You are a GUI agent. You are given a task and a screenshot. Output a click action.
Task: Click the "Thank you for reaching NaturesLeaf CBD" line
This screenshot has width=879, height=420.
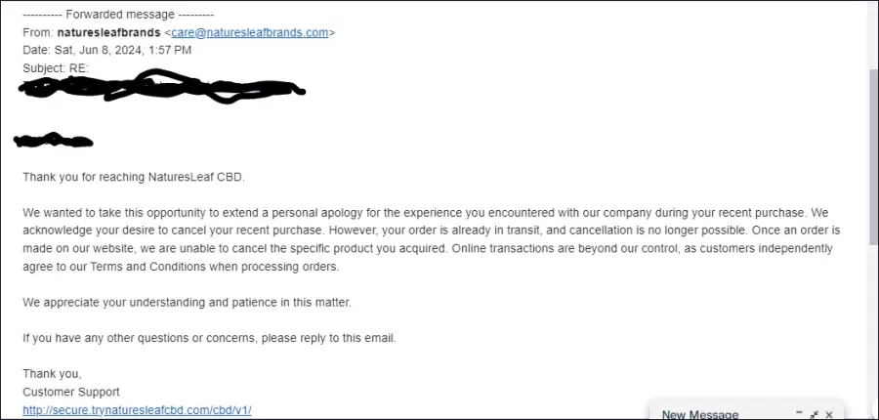click(134, 177)
